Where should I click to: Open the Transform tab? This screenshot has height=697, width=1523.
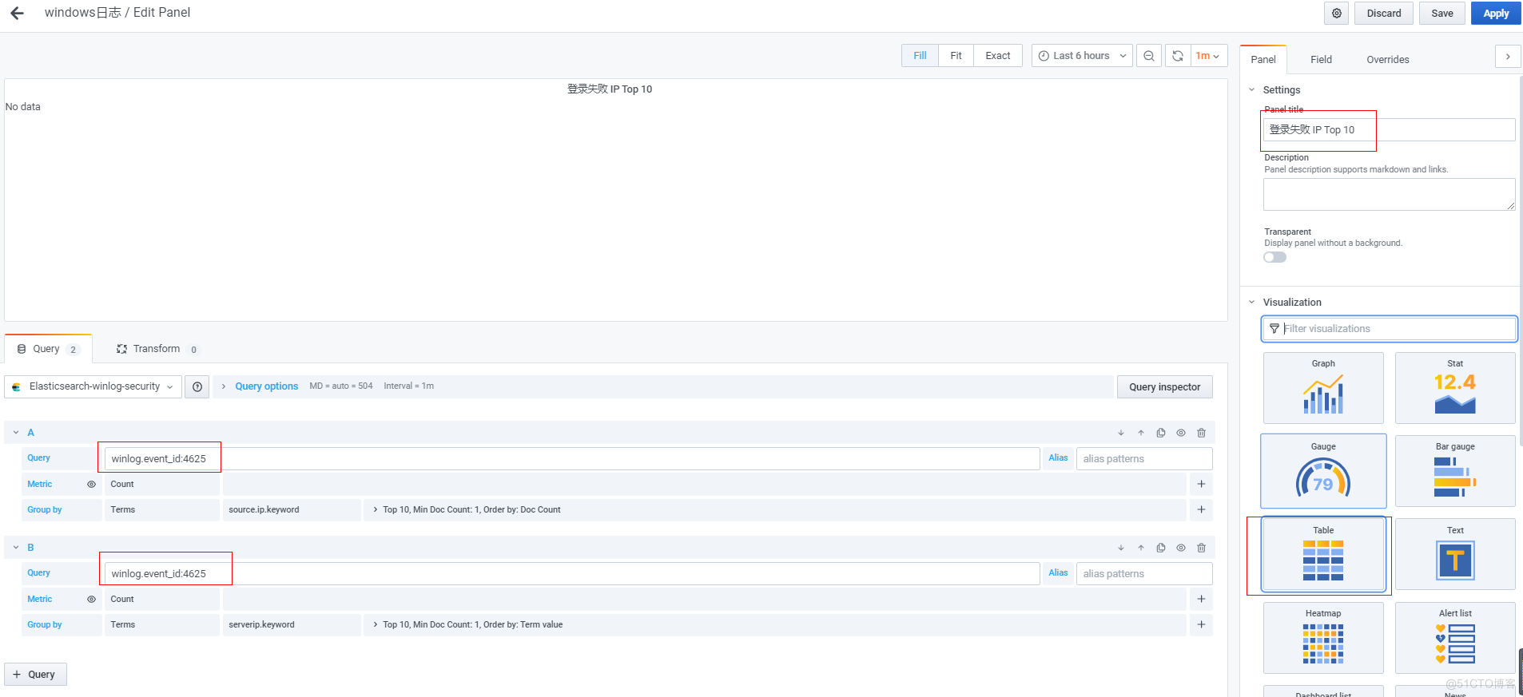pos(157,349)
